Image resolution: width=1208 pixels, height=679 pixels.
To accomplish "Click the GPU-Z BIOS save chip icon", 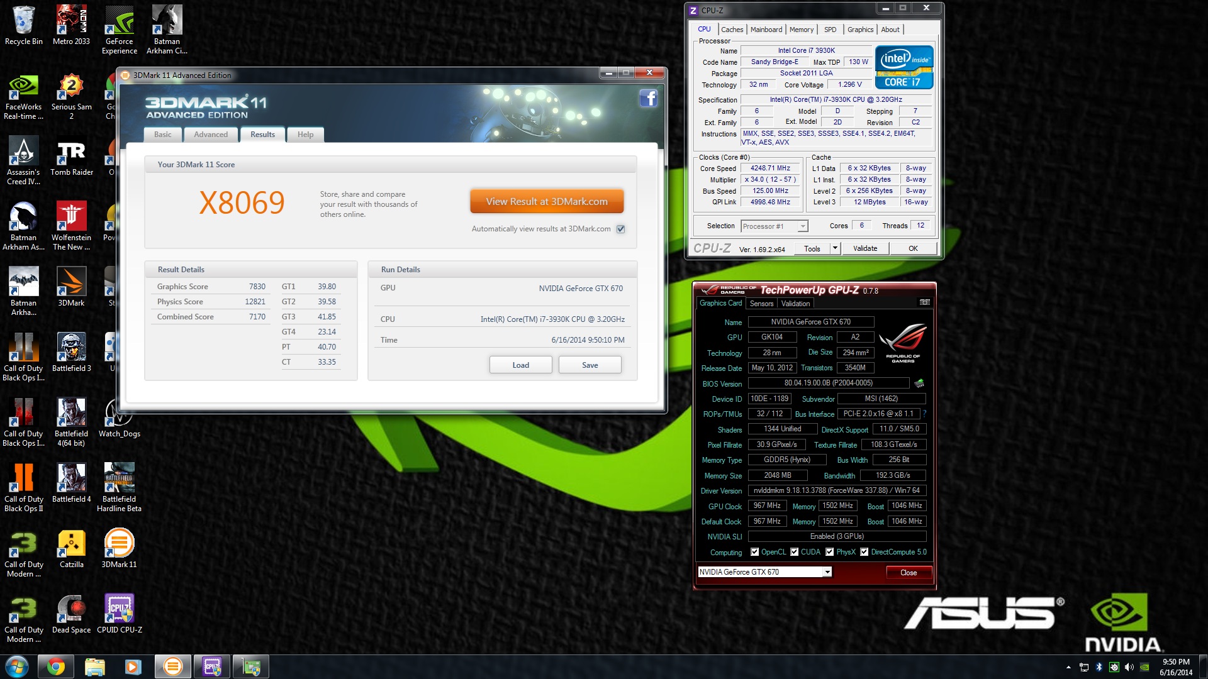I will point(919,383).
